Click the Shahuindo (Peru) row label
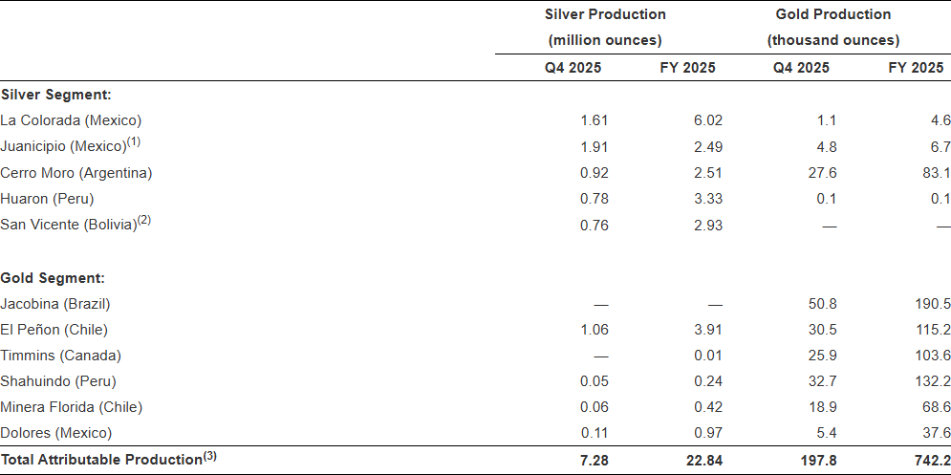This screenshot has height=475, width=951. (58, 381)
